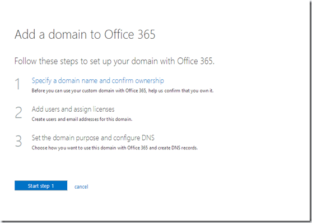Click 'Choose how you want to use this domain' text
The height and width of the screenshot is (223, 312).
click(114, 148)
